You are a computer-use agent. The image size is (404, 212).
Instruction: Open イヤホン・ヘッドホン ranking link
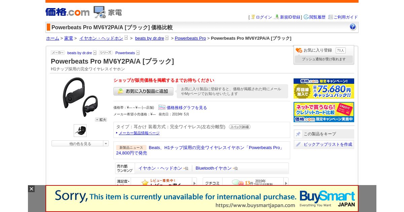pyautogui.click(x=160, y=168)
